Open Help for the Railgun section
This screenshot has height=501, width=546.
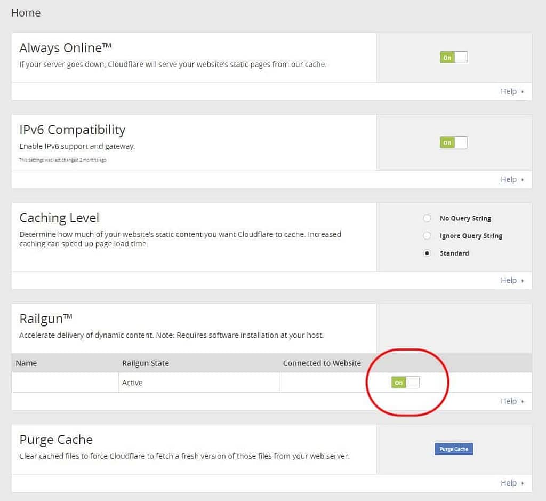click(512, 401)
